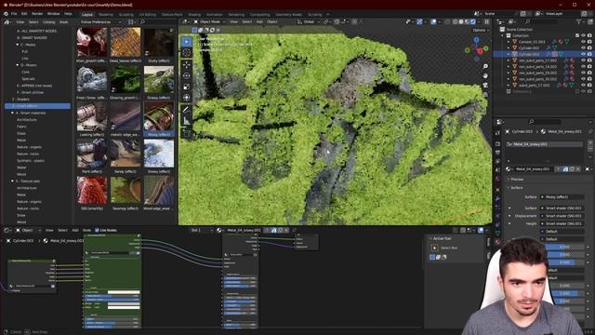Open the Render menu
Image resolution: width=595 pixels, height=335 pixels.
click(x=37, y=14)
